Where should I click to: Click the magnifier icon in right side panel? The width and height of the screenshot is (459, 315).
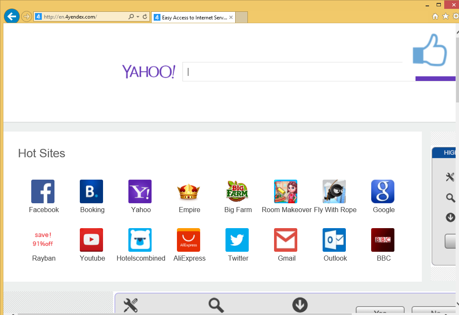click(x=451, y=198)
